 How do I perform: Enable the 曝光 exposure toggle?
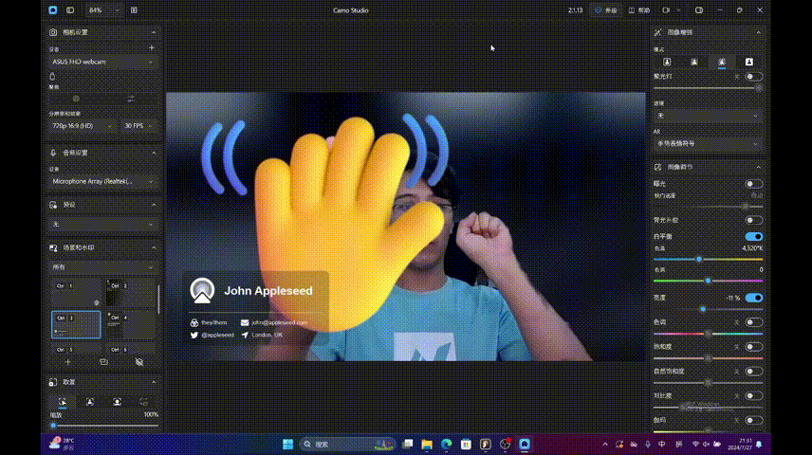753,184
